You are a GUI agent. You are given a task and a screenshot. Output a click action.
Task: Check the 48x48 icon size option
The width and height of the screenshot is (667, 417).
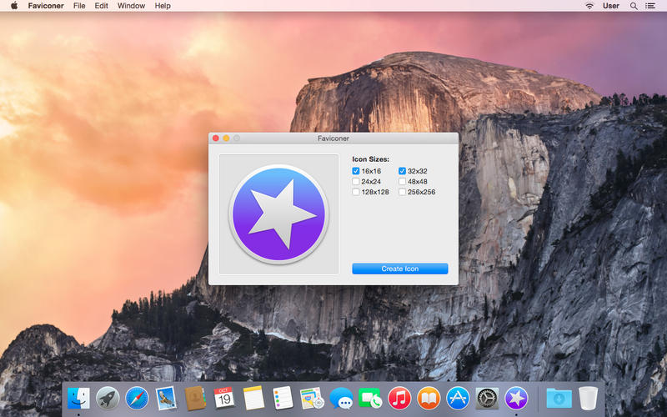point(402,181)
